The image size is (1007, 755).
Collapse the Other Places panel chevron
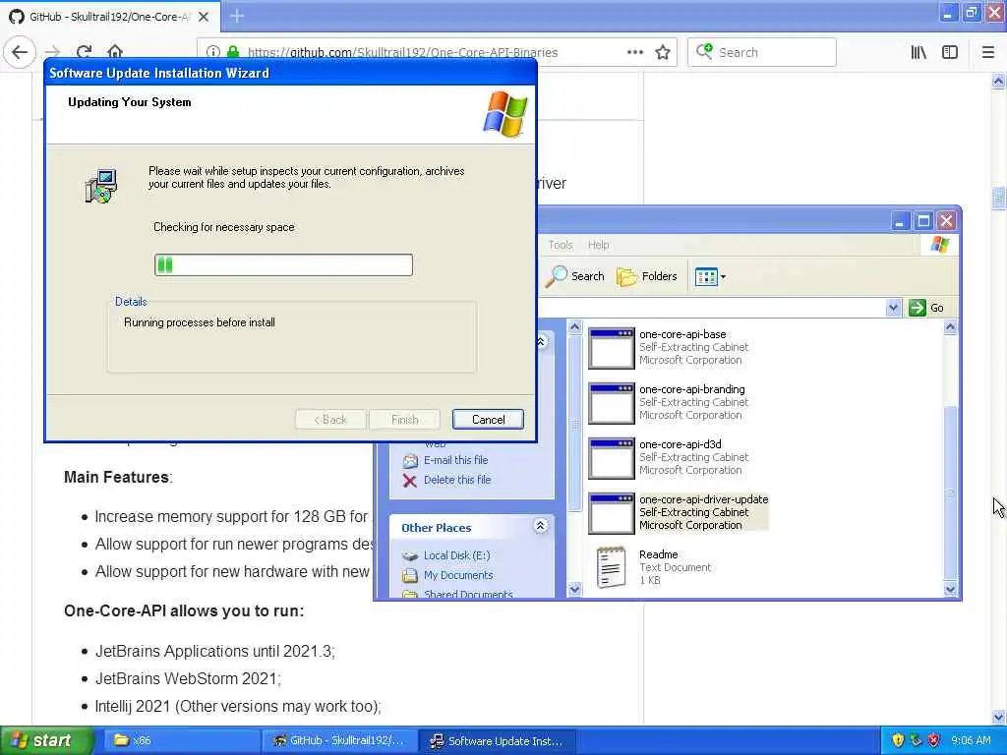(x=540, y=527)
